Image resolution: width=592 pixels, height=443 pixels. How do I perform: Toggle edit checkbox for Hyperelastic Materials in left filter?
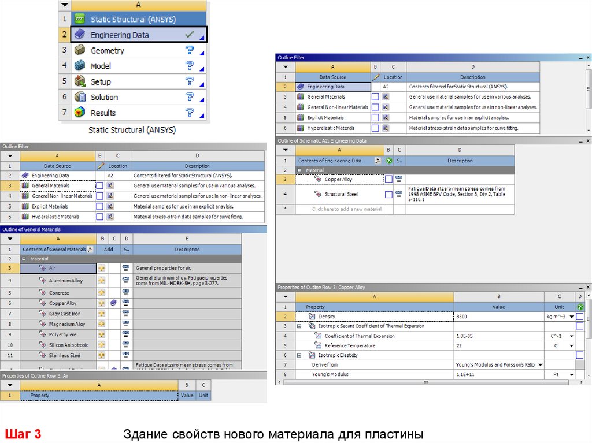[99, 217]
